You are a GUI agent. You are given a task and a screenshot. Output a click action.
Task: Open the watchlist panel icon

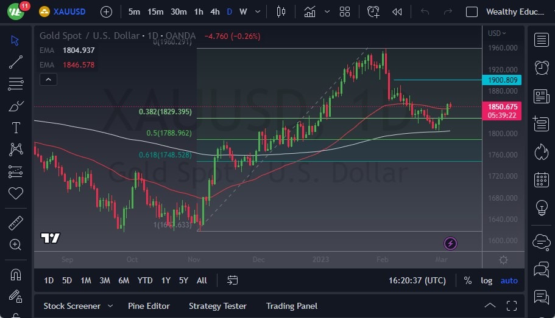click(x=541, y=40)
